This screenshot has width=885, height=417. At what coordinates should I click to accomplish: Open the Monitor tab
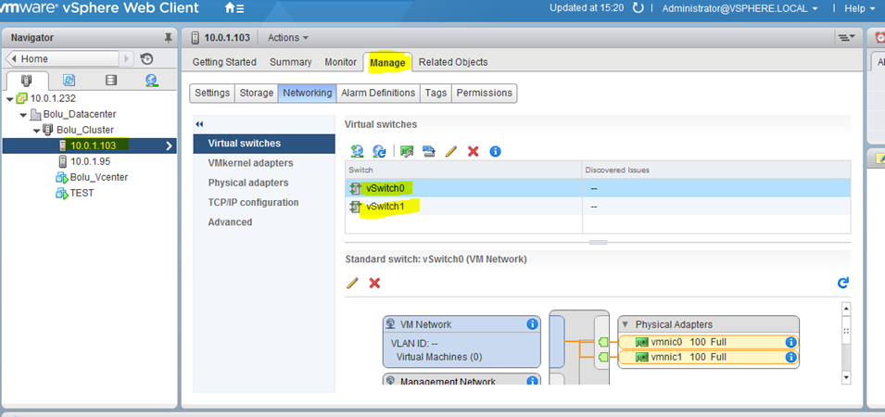(340, 62)
